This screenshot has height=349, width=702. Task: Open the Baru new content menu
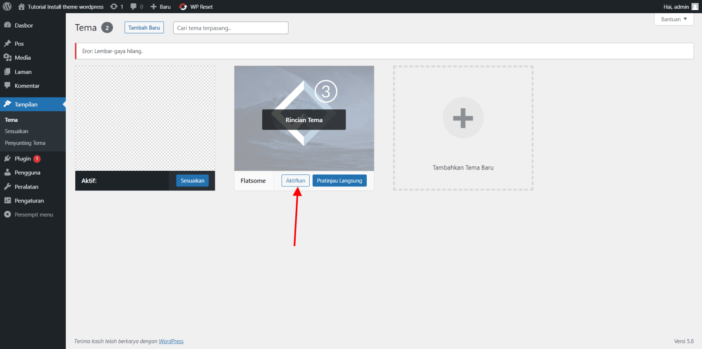pyautogui.click(x=161, y=7)
